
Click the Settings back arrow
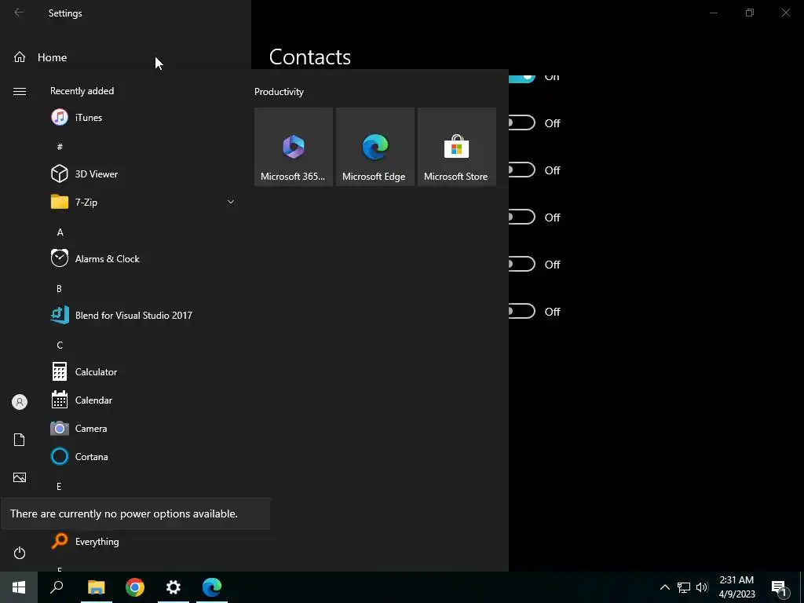coord(19,13)
